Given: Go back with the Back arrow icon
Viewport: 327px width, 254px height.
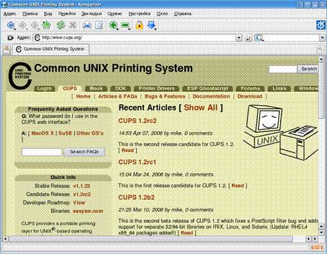Looking at the screenshot, I should (10, 25).
